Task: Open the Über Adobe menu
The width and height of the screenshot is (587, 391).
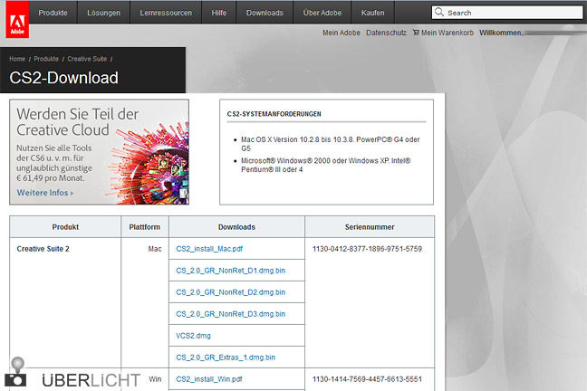Action: tap(322, 13)
